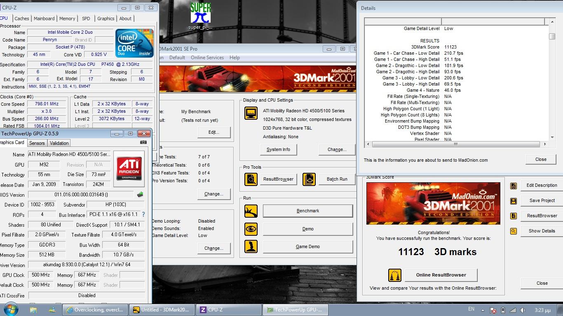Show hidden tray icons arrow

coord(483,310)
